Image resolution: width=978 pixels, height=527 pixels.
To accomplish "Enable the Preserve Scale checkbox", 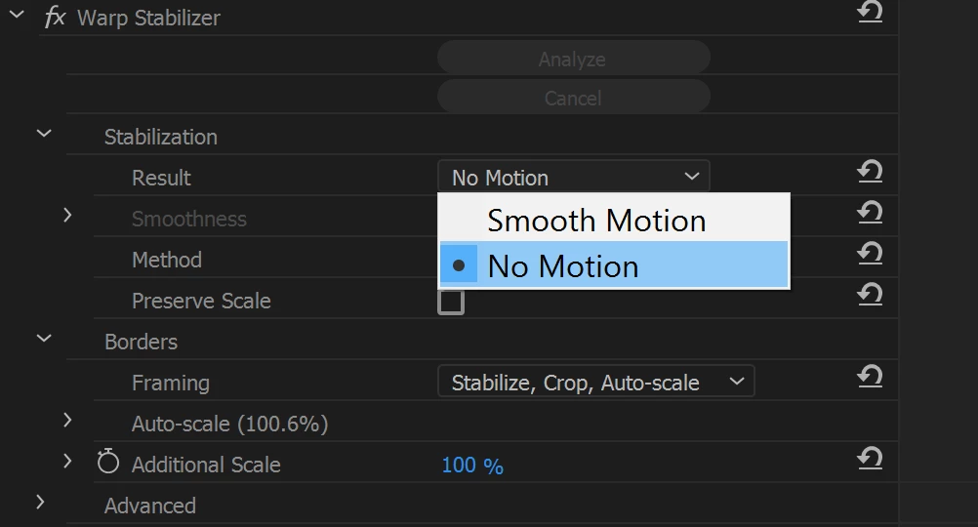I will (451, 302).
